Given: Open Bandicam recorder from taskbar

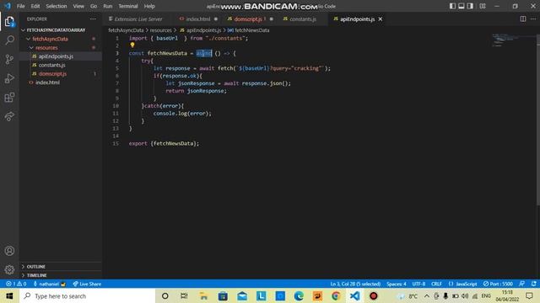Looking at the screenshot, I should click(373, 295).
